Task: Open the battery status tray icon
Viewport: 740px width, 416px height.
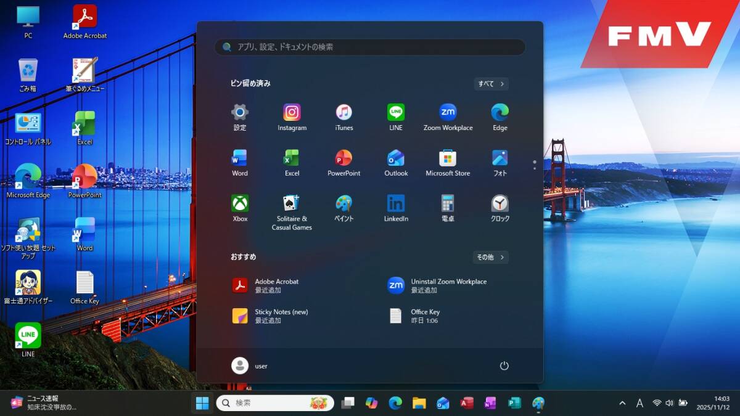Action: (683, 403)
